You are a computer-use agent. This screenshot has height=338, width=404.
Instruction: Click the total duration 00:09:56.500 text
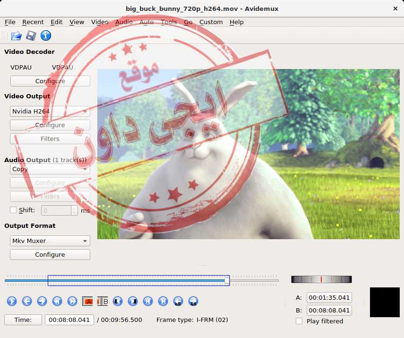121,320
